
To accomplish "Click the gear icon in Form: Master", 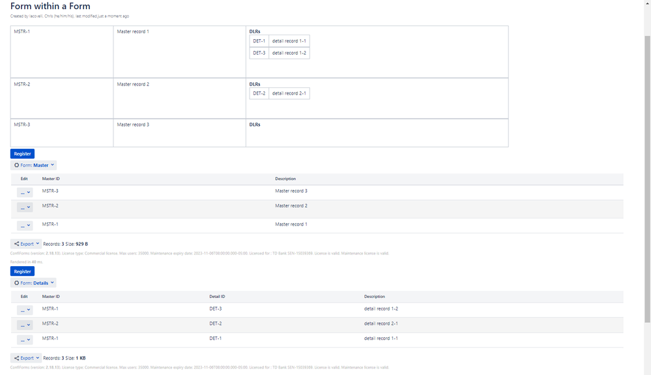I will tap(16, 165).
